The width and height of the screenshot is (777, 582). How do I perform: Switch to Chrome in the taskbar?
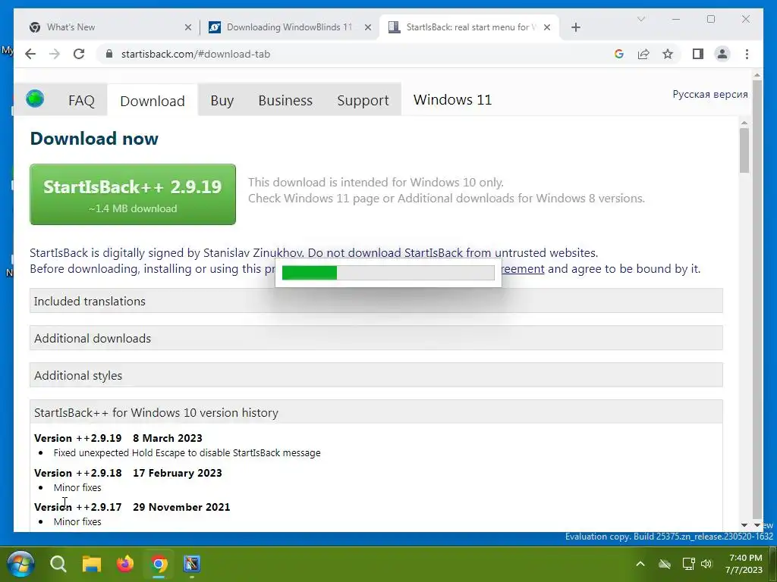pyautogui.click(x=159, y=564)
